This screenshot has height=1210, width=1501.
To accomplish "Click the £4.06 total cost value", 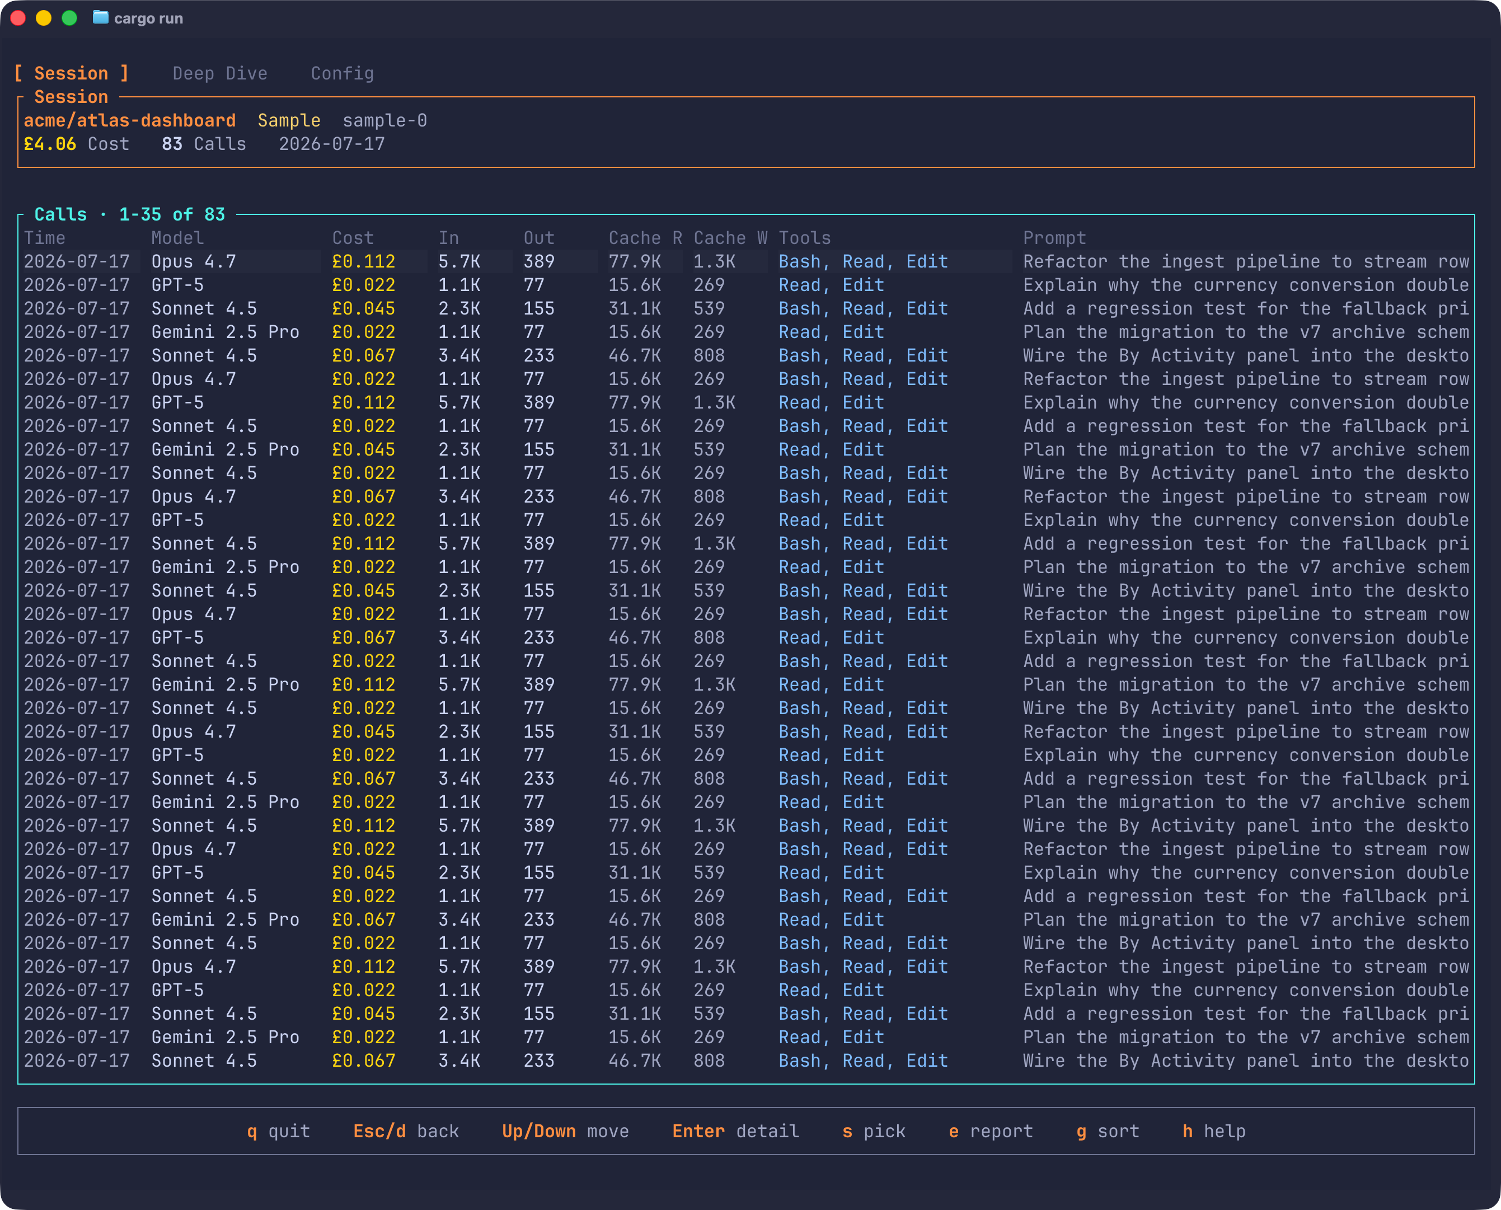I will (x=50, y=144).
